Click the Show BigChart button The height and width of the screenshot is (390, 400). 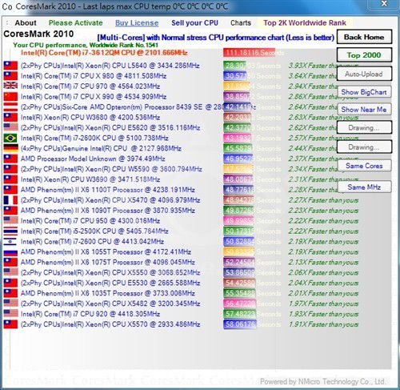[x=364, y=92]
